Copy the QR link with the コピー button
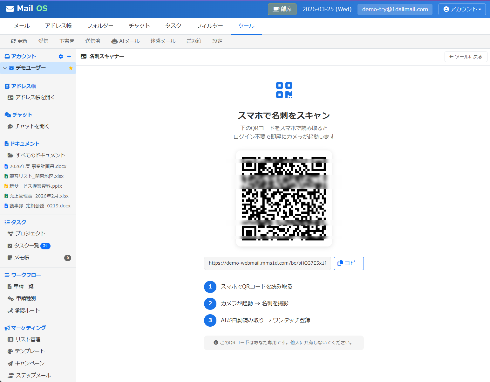490x382 pixels. tap(349, 263)
